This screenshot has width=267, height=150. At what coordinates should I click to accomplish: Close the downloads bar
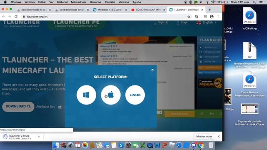click(219, 137)
